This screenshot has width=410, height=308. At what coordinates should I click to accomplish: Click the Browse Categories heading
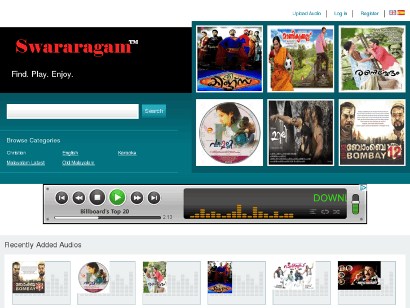pos(33,141)
